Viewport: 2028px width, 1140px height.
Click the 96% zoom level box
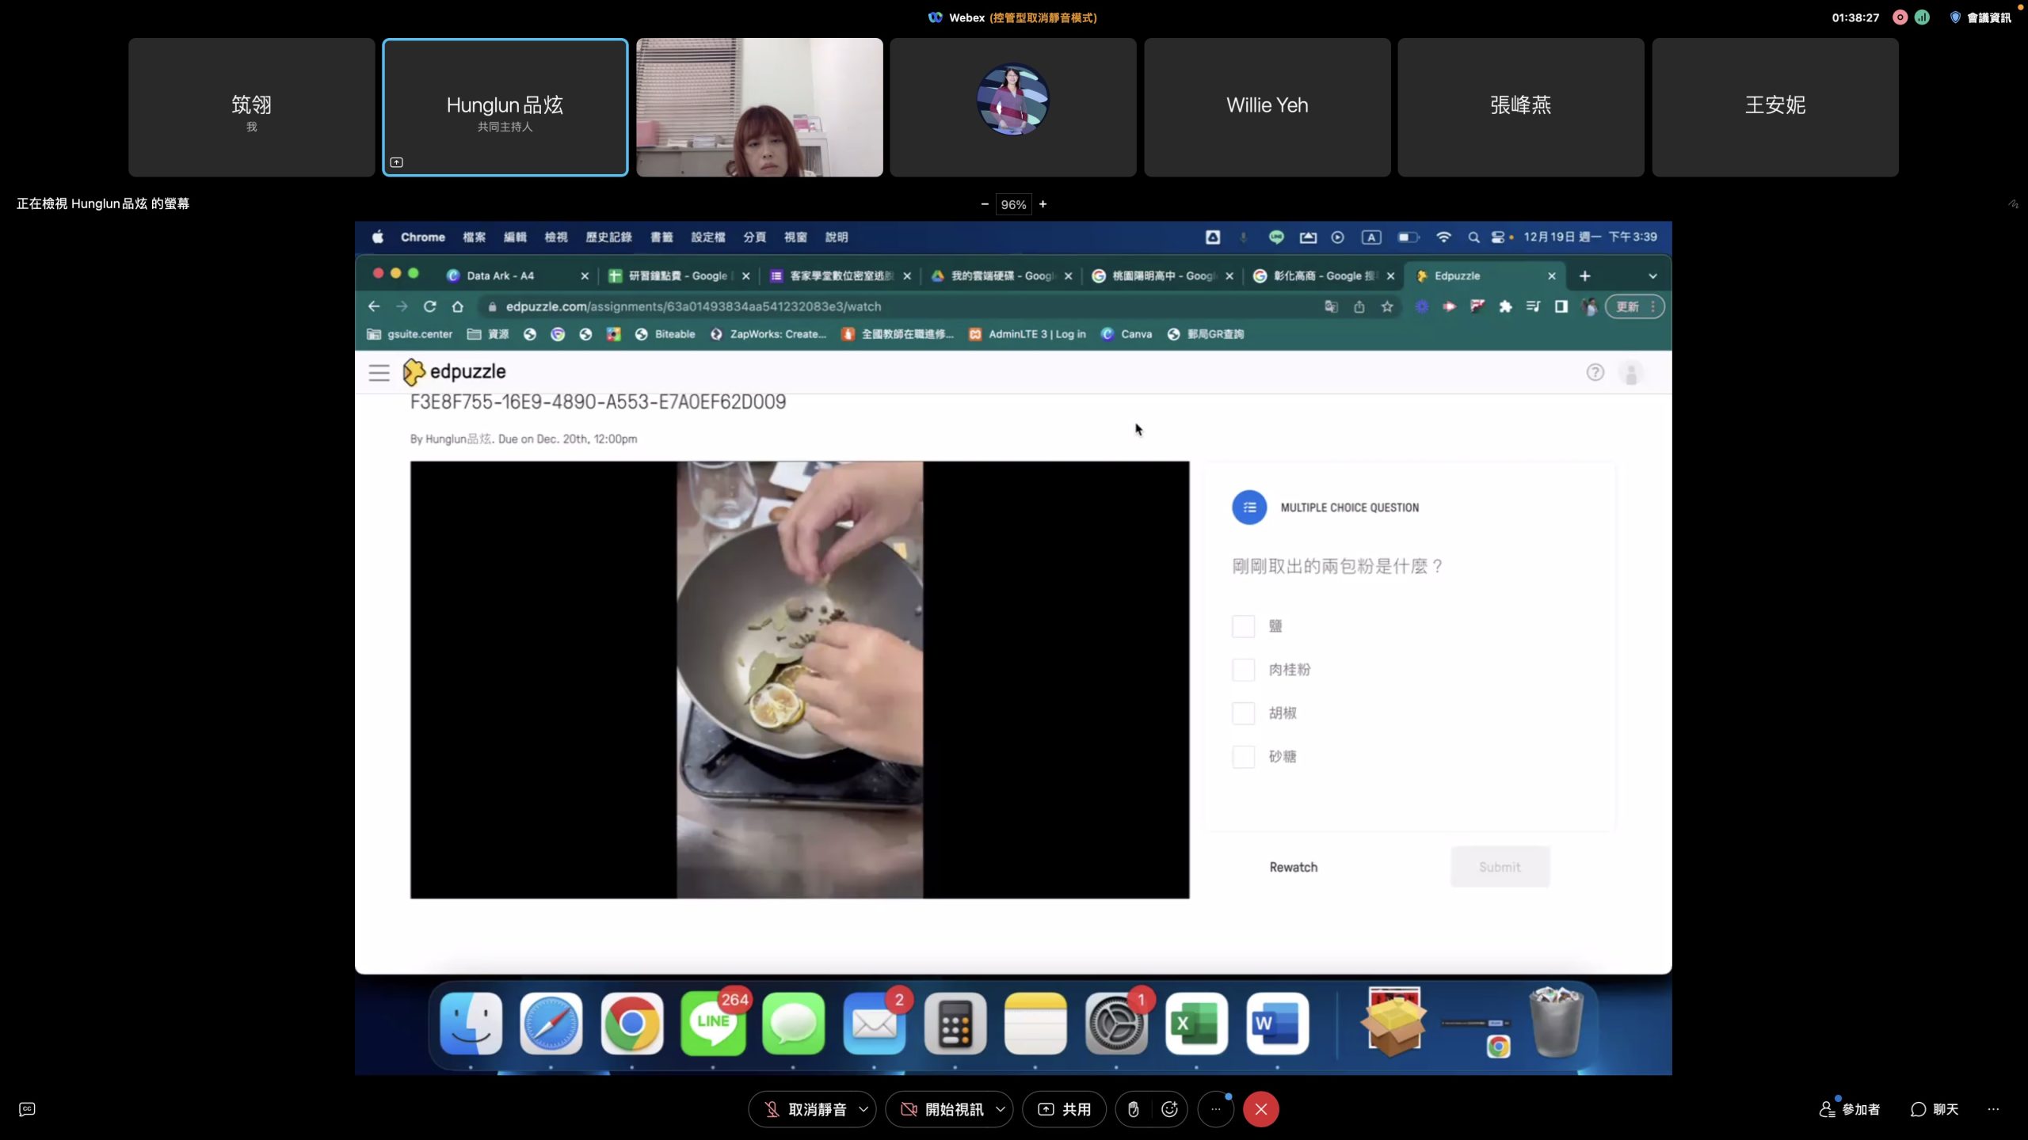pos(1013,204)
